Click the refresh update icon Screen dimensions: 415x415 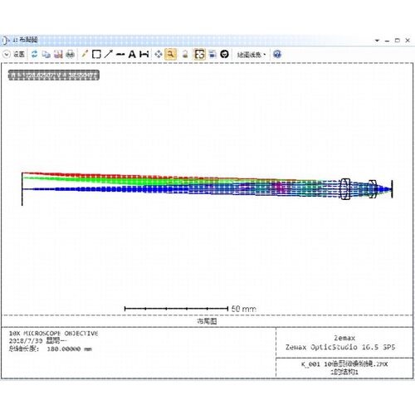tap(34, 54)
